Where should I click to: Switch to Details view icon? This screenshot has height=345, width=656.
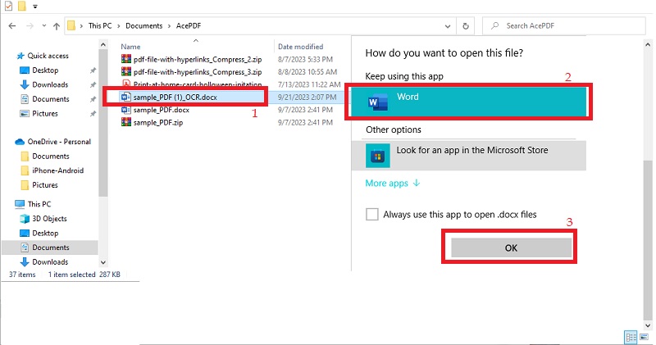631,337
